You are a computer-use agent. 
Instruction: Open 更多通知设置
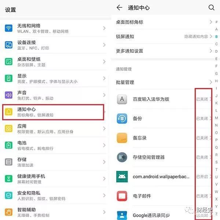164,51
